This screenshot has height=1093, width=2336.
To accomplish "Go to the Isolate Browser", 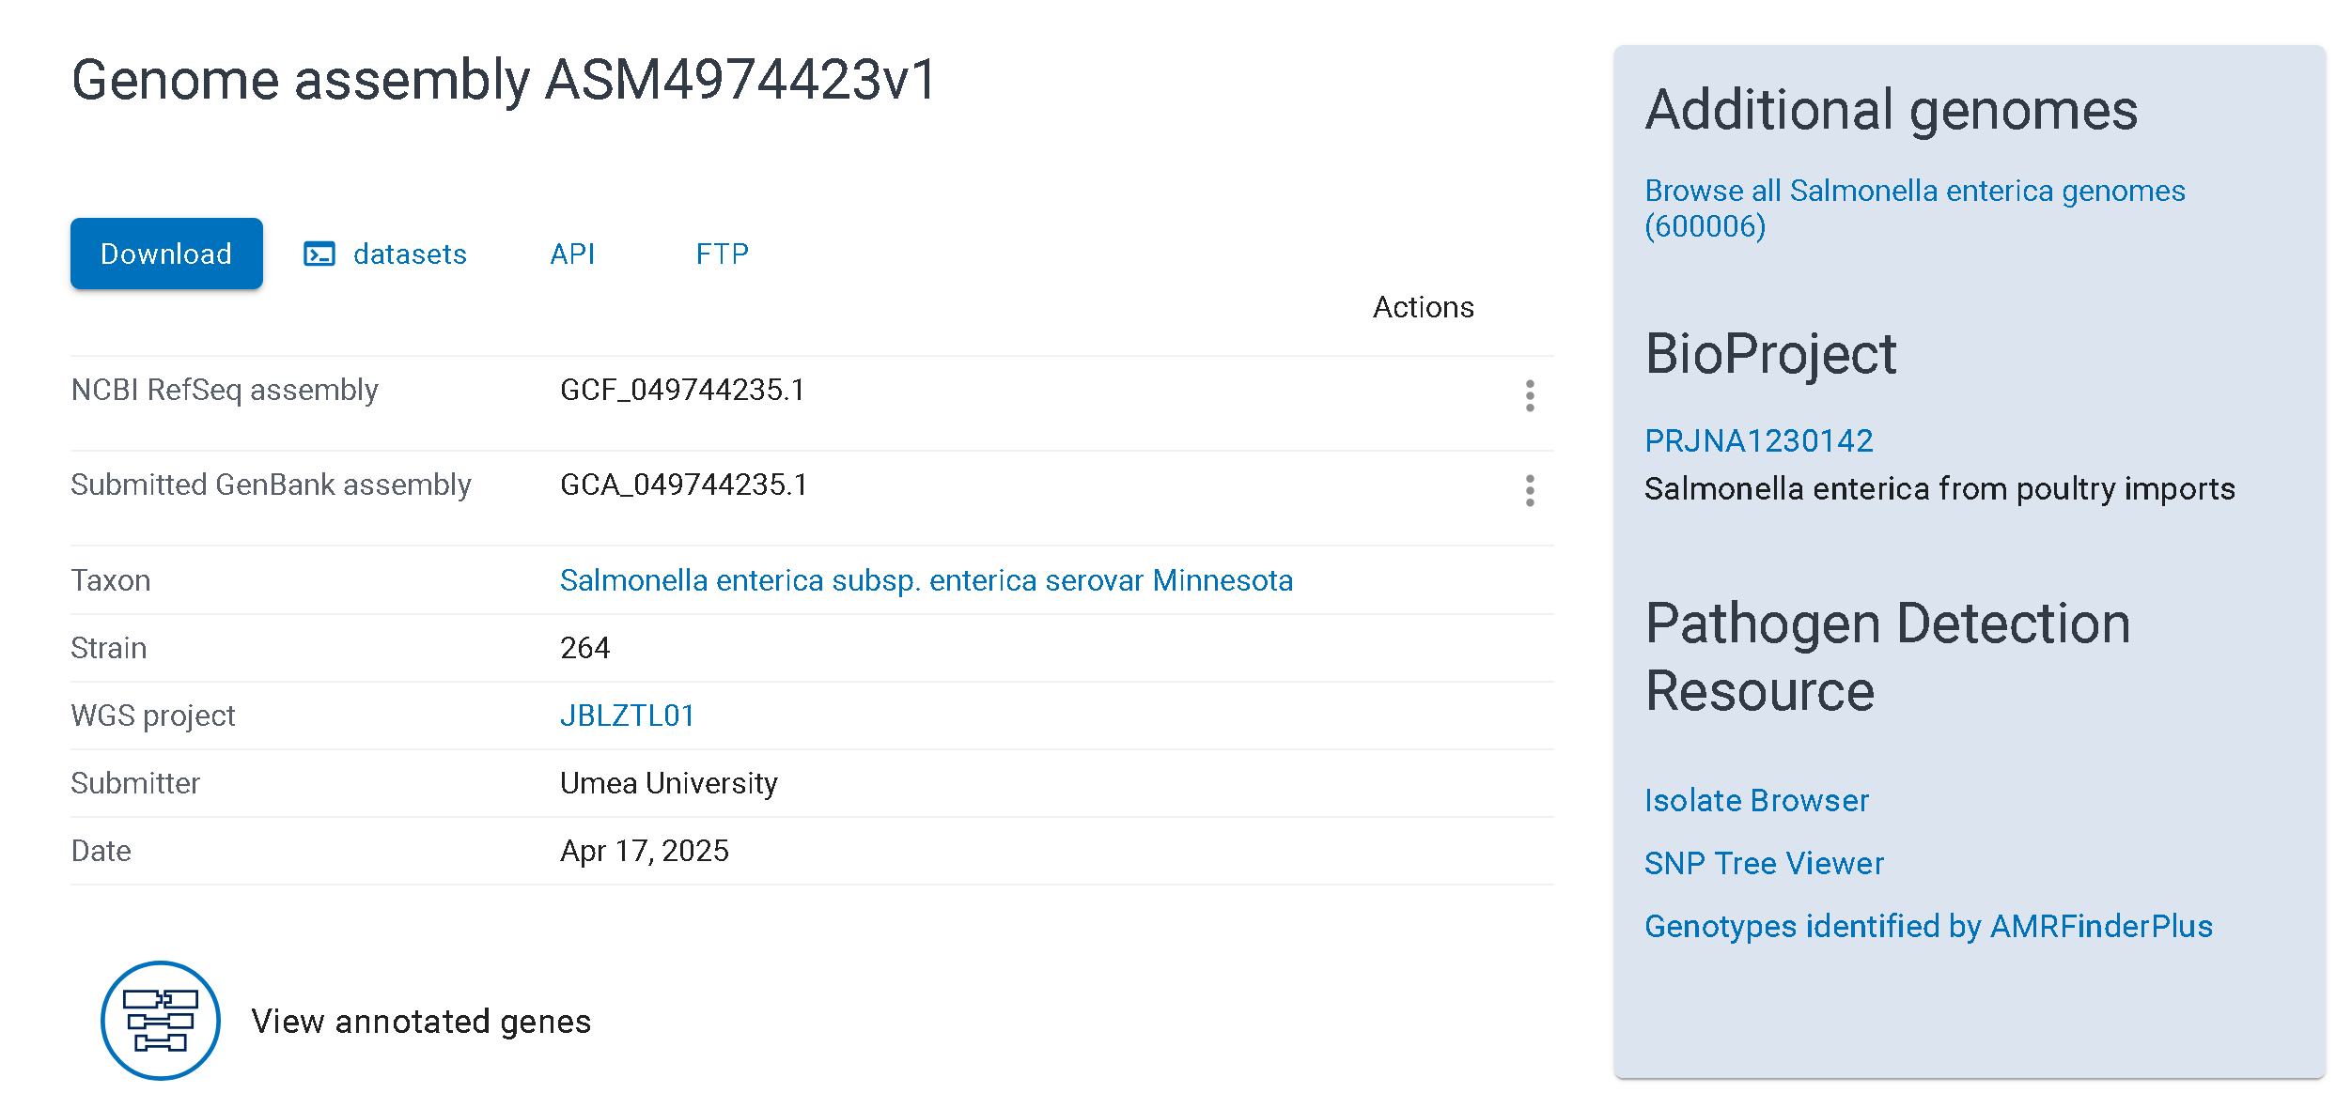I will click(1756, 800).
